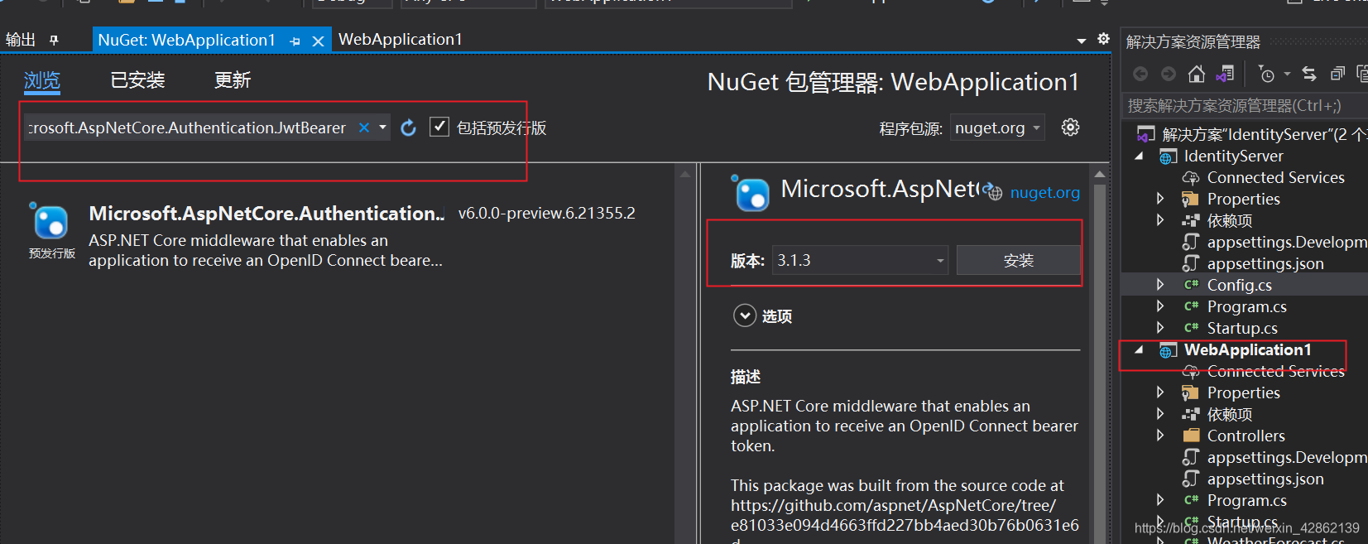
Task: Click the sync with active document arrows
Action: [x=1309, y=74]
